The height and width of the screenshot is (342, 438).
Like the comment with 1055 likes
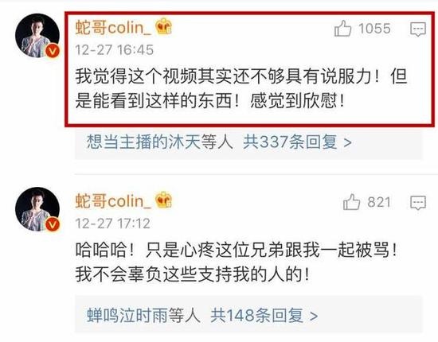[x=342, y=28]
